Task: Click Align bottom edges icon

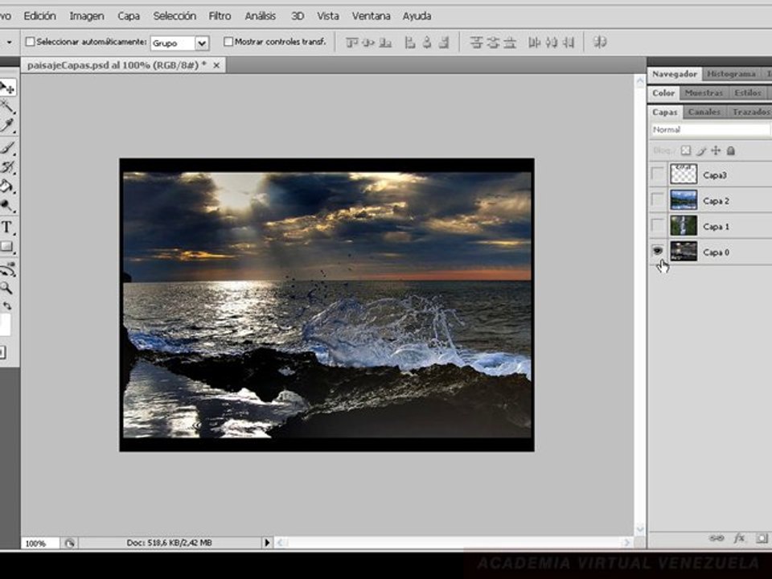Action: pos(385,43)
